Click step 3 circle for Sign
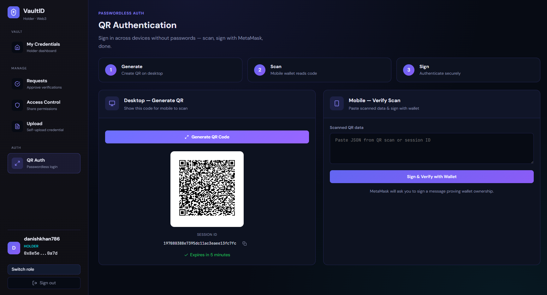The width and height of the screenshot is (547, 295). pyautogui.click(x=409, y=70)
